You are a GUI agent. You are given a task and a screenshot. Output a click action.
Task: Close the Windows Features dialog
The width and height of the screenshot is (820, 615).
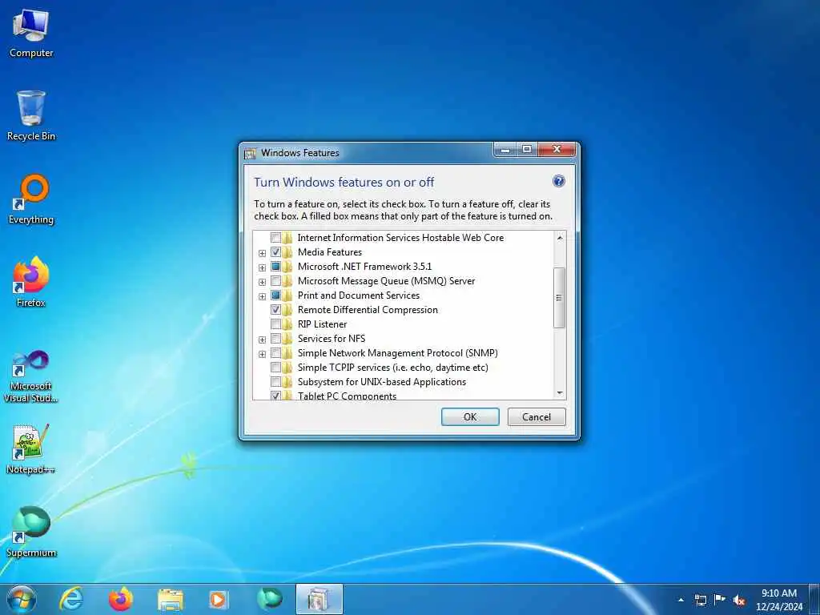[557, 150]
